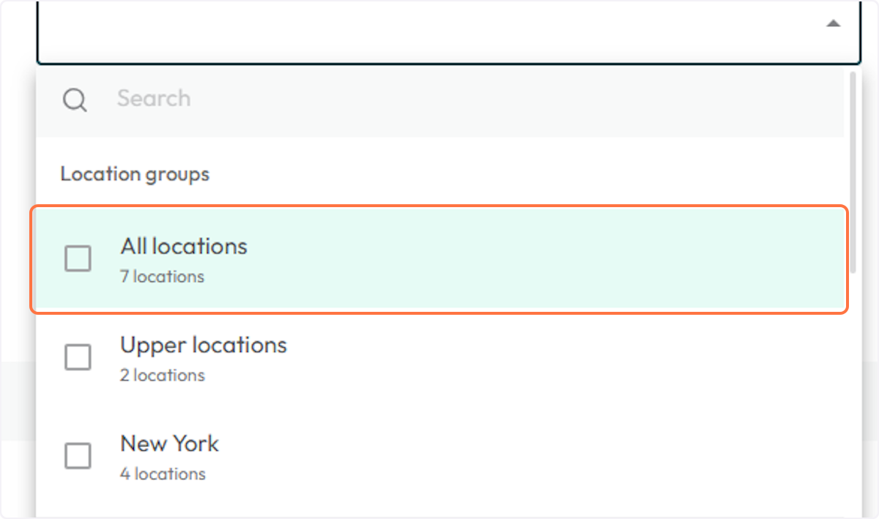
Task: Check the Upper locations checkbox
Action: (x=78, y=357)
